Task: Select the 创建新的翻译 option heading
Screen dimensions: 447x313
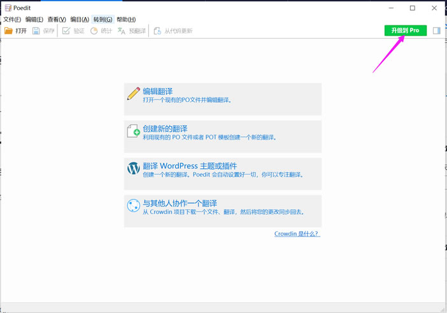Action: 165,128
